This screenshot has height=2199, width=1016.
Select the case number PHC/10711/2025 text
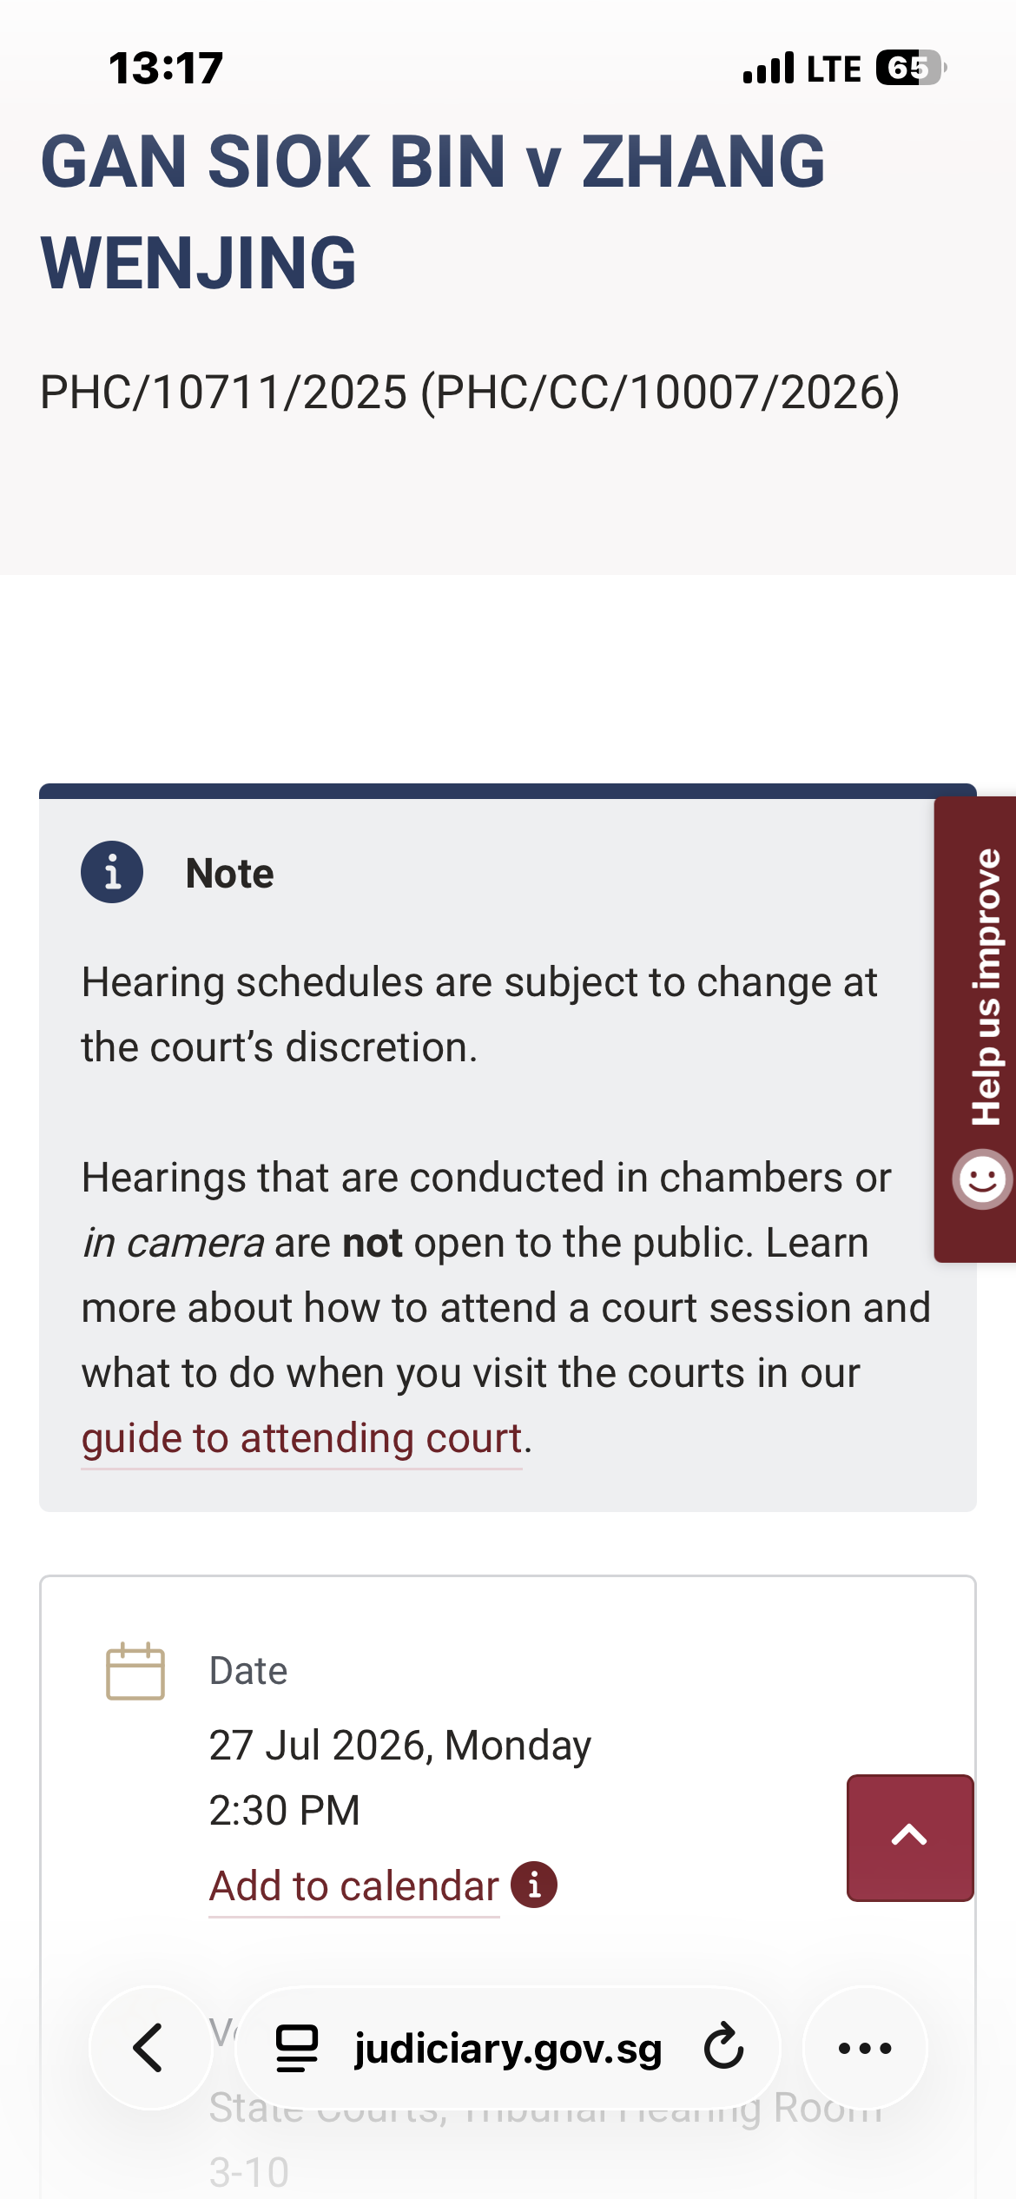(224, 392)
